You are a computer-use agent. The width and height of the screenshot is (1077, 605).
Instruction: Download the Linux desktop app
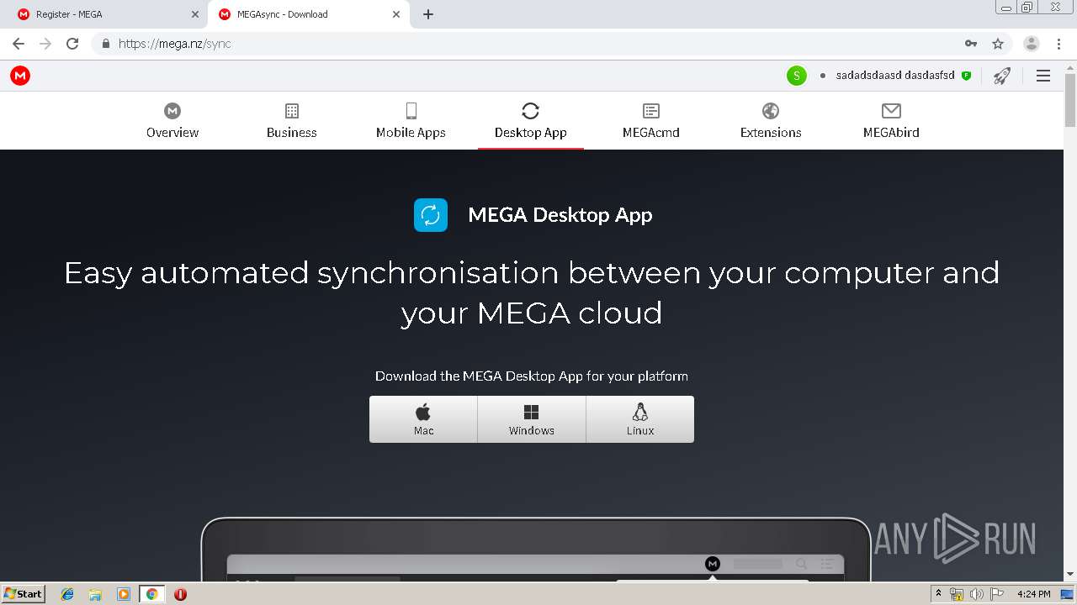(640, 419)
